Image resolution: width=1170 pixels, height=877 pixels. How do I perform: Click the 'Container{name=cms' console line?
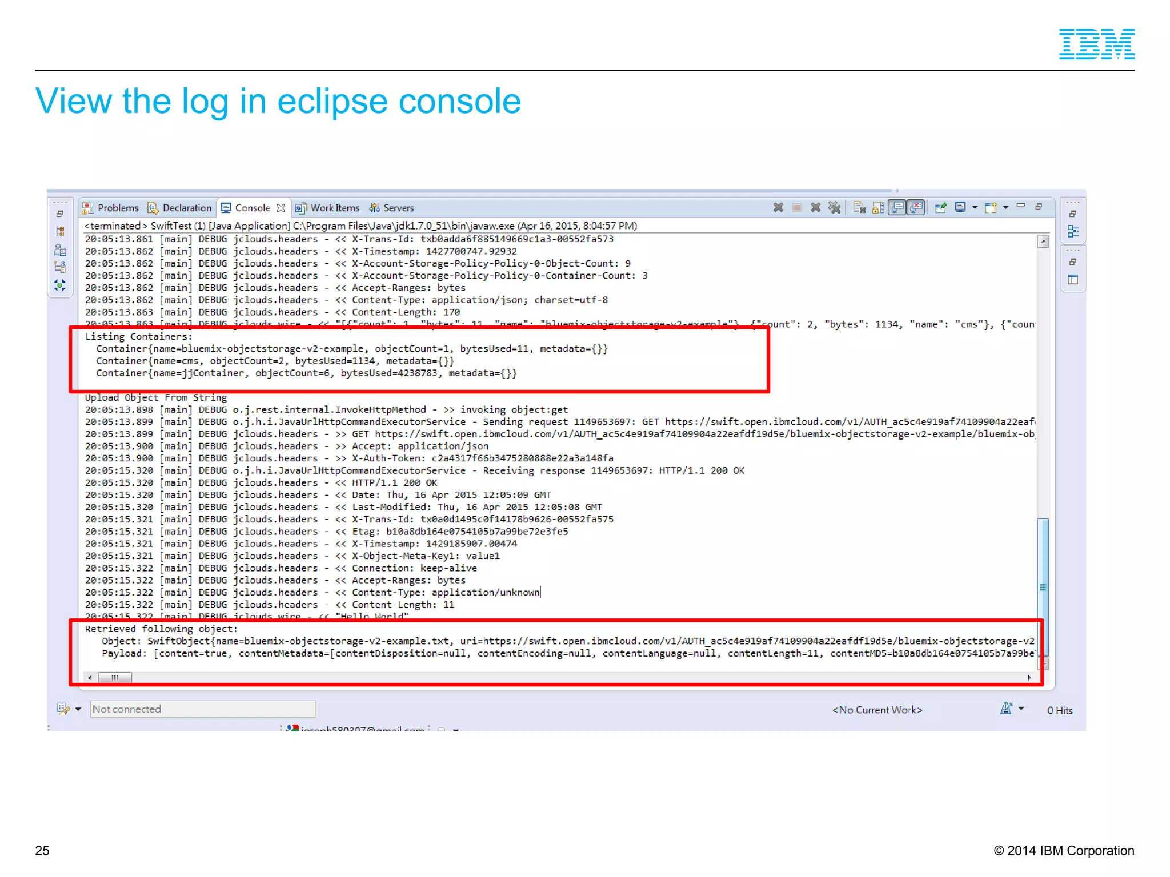pos(275,361)
